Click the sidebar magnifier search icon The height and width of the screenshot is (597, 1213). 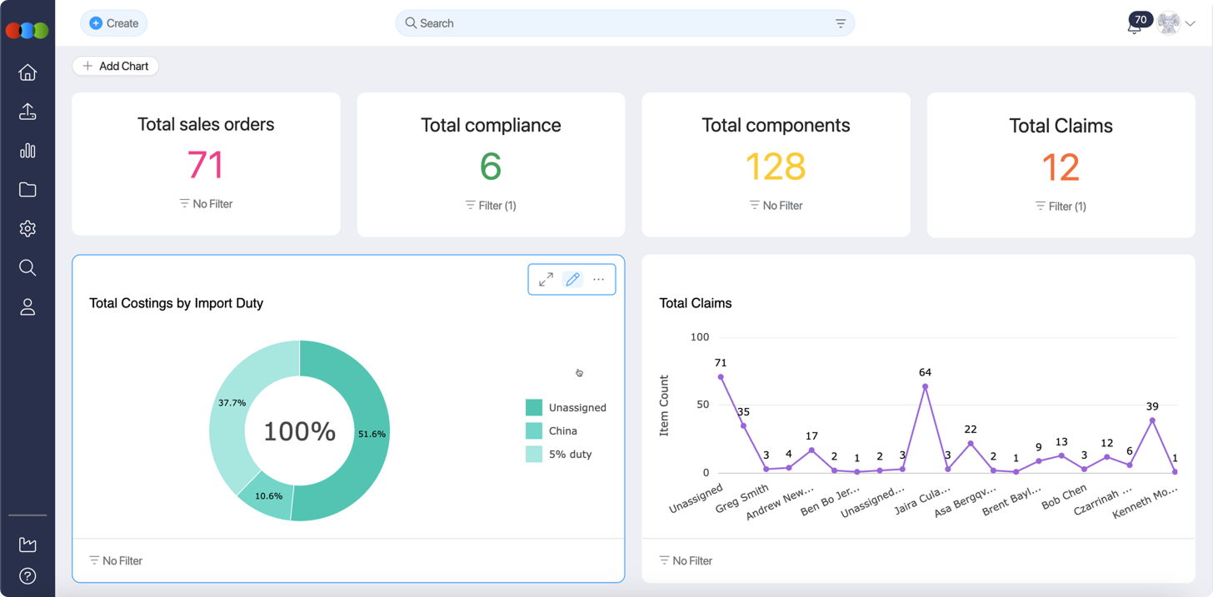[27, 268]
